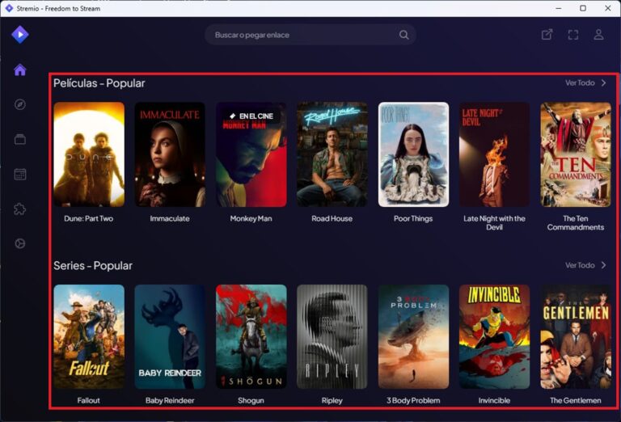Click 'The Ten Commandments' title text
The image size is (621, 422).
click(576, 223)
